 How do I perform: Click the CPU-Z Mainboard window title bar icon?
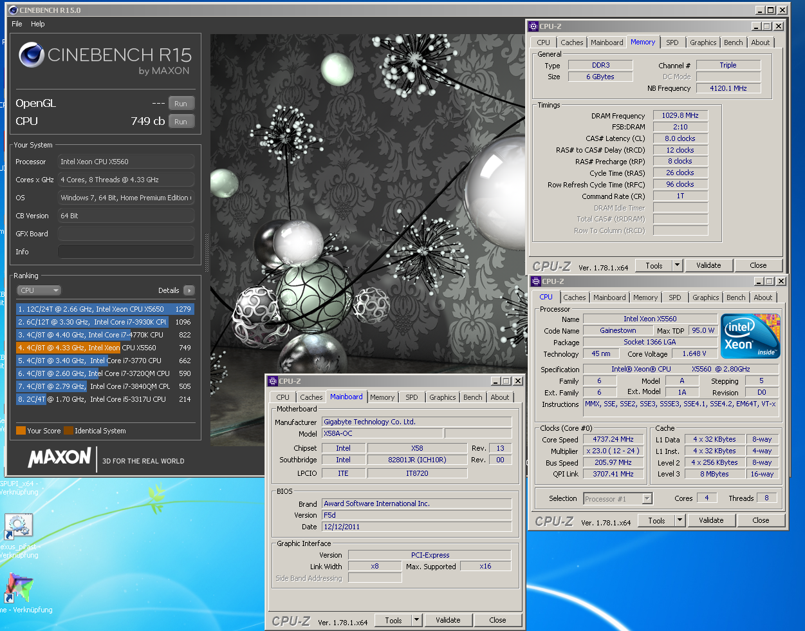[273, 381]
